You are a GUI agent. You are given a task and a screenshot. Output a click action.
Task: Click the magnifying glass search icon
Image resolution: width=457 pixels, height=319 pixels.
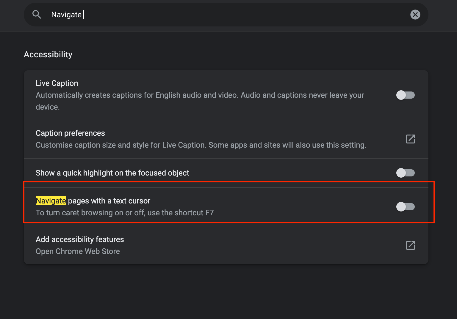(37, 15)
